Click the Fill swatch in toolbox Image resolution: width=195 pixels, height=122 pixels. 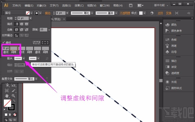coord(7,103)
